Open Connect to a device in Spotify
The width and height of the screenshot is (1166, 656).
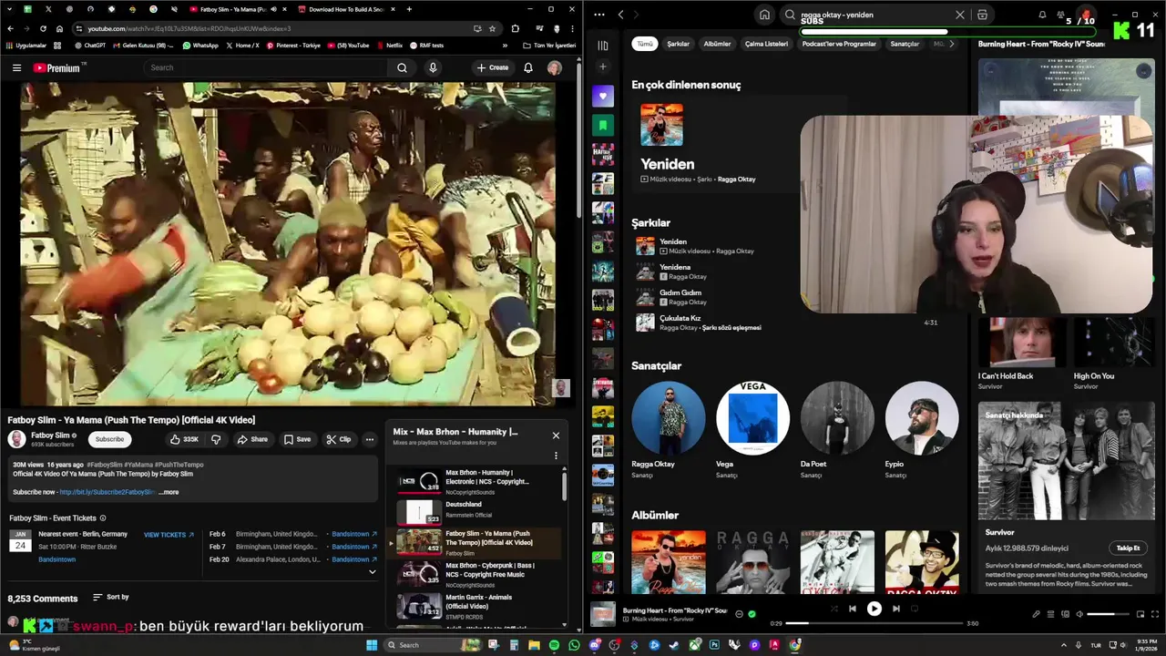[x=1065, y=614]
